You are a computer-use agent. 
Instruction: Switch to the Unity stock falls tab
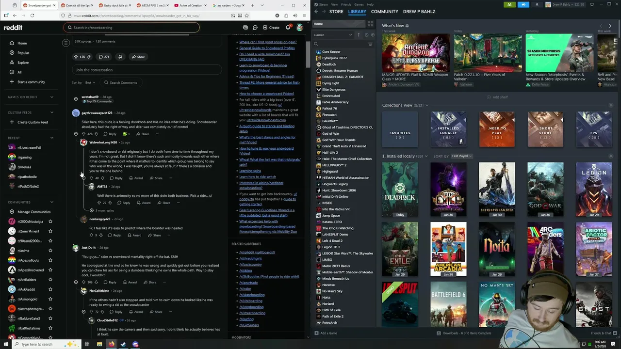click(x=114, y=5)
